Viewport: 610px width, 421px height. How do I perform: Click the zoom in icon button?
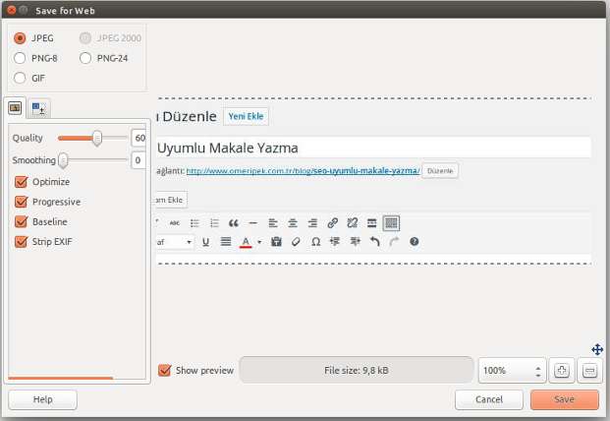(562, 371)
